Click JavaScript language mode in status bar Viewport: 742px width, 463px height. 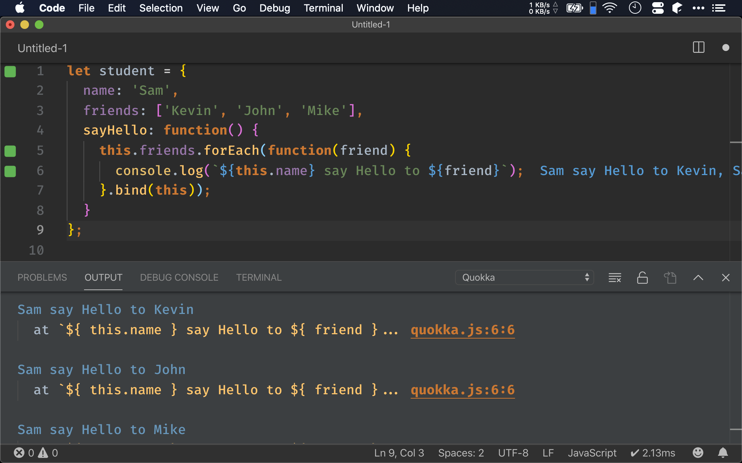592,453
